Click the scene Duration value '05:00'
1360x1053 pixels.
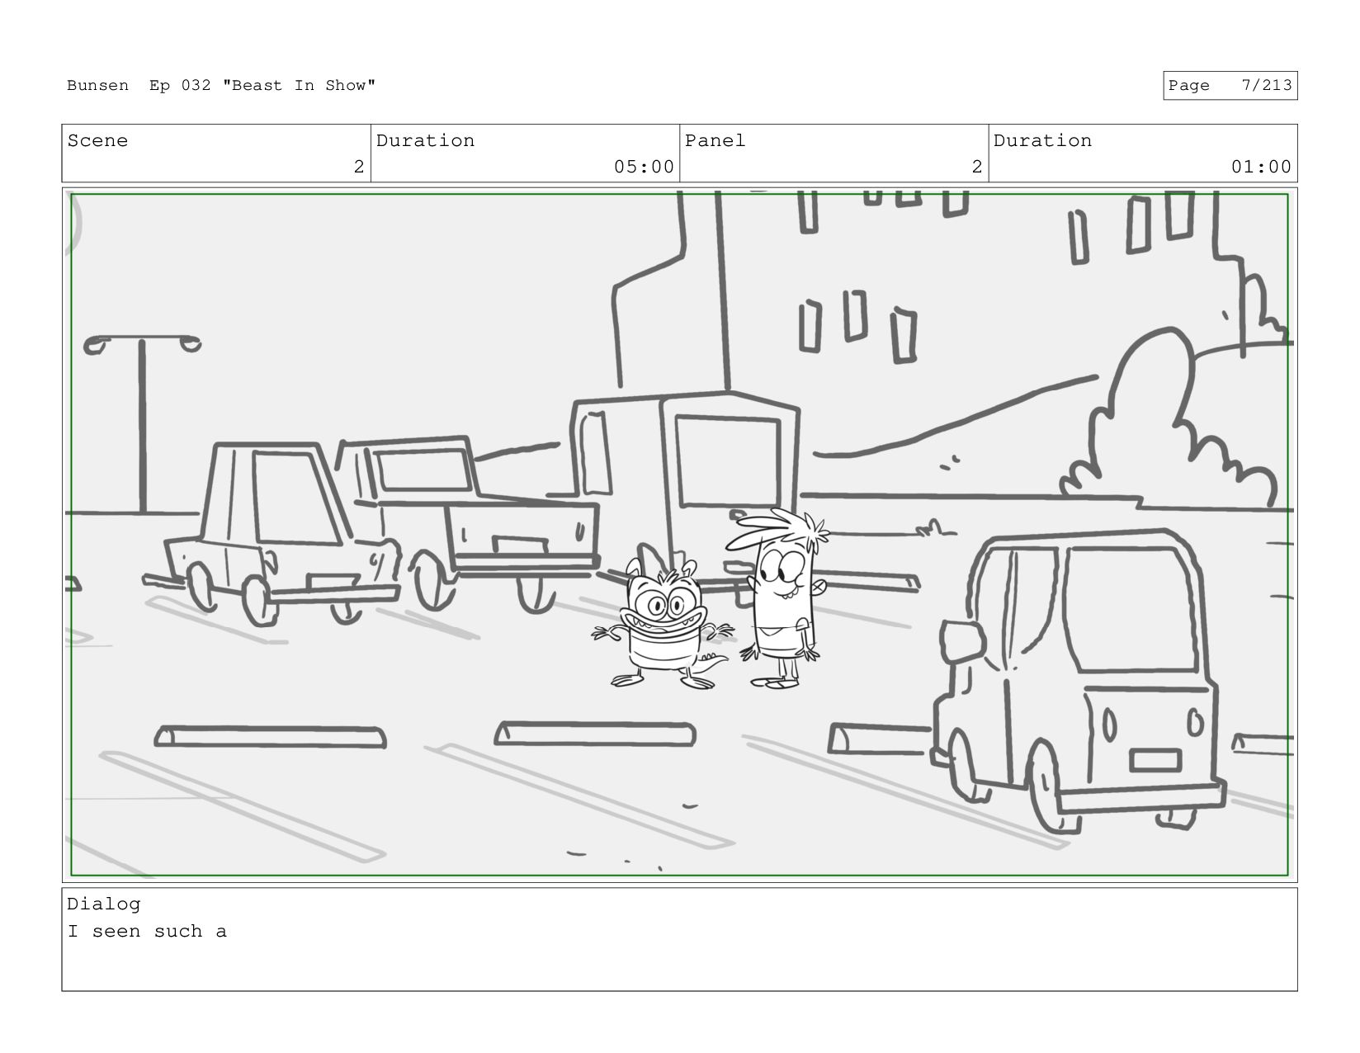pyautogui.click(x=644, y=167)
